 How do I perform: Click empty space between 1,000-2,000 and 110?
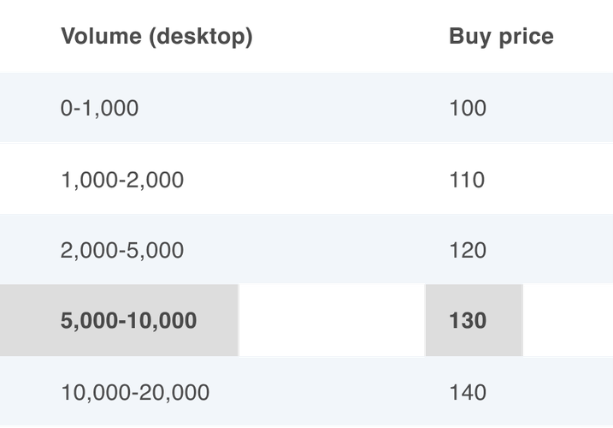(316, 180)
